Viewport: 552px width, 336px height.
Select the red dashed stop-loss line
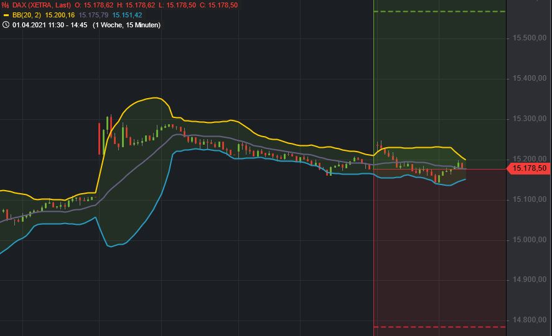tap(440, 327)
